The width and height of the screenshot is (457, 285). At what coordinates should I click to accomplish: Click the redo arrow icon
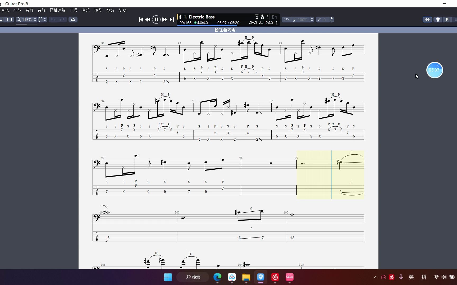(x=62, y=20)
